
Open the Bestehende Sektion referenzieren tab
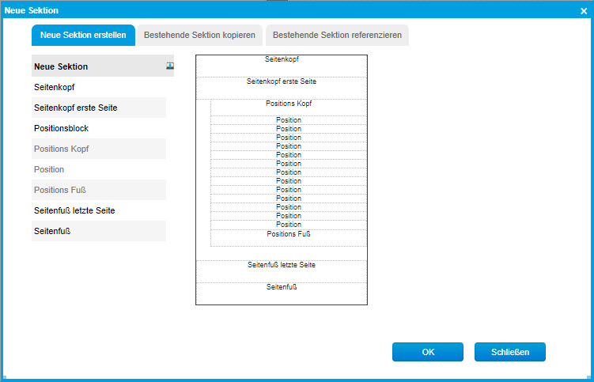(337, 36)
